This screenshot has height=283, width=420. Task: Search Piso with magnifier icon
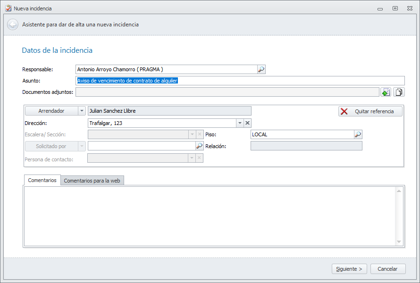(358, 134)
